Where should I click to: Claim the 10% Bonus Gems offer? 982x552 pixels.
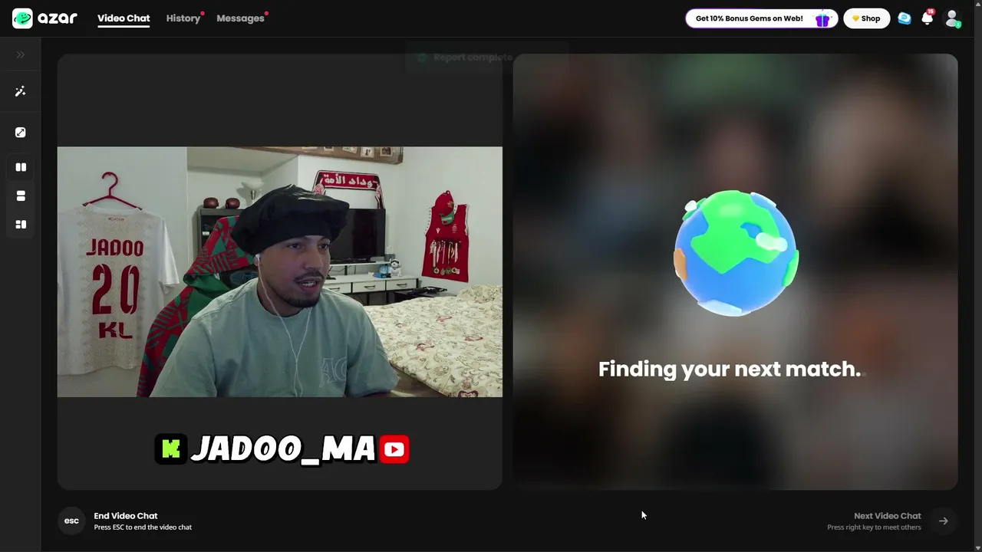761,18
